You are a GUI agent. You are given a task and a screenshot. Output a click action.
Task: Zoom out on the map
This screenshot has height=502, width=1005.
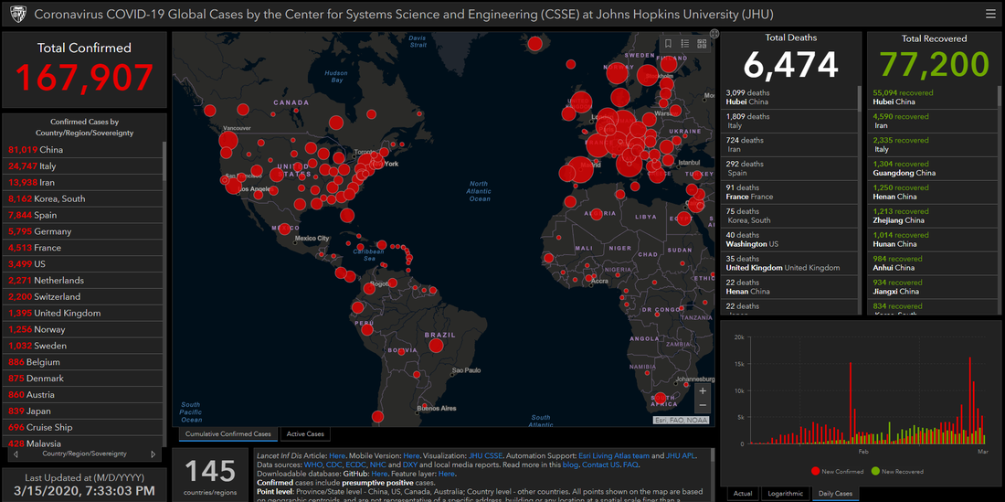702,404
